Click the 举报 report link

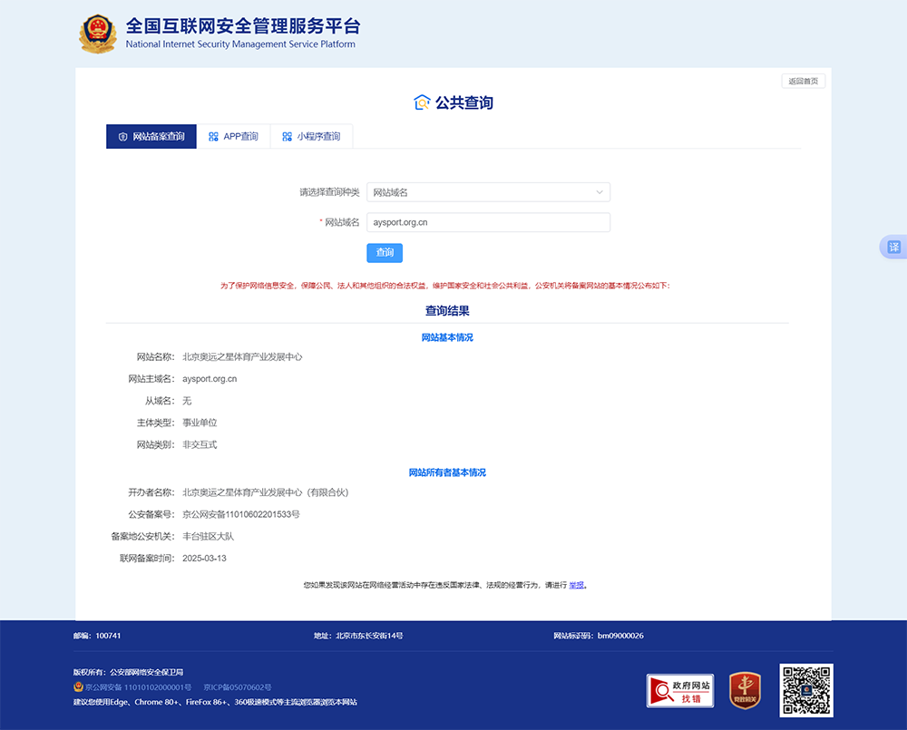(576, 586)
